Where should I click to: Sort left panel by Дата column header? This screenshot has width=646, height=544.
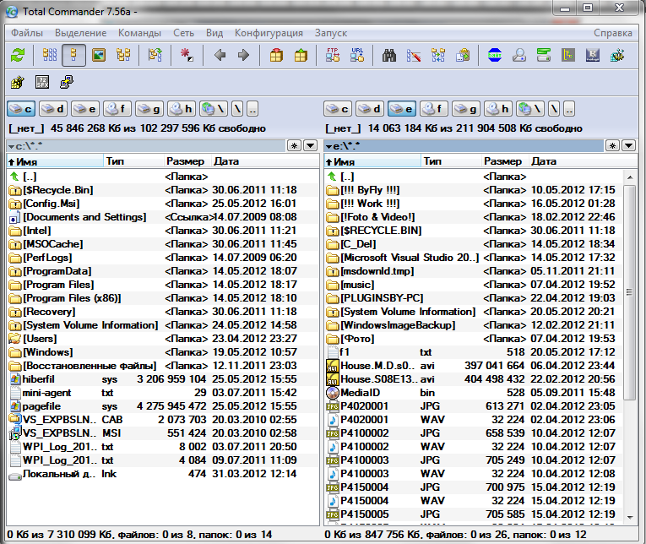pos(265,161)
